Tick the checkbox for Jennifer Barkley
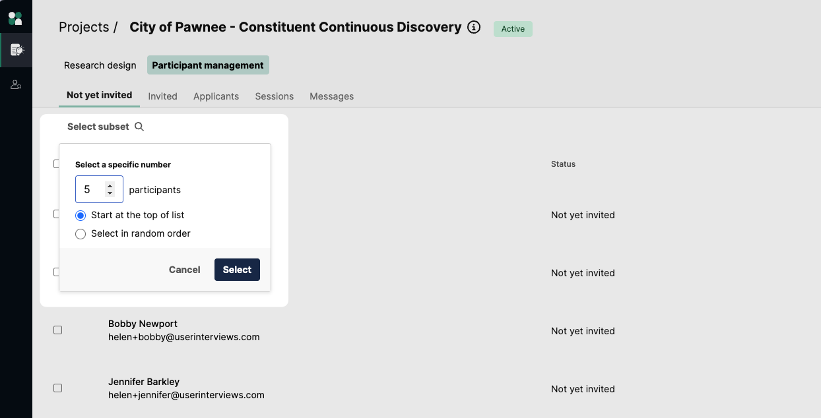821x418 pixels. click(57, 388)
